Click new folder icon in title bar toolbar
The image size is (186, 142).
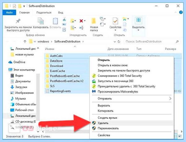click(x=20, y=6)
